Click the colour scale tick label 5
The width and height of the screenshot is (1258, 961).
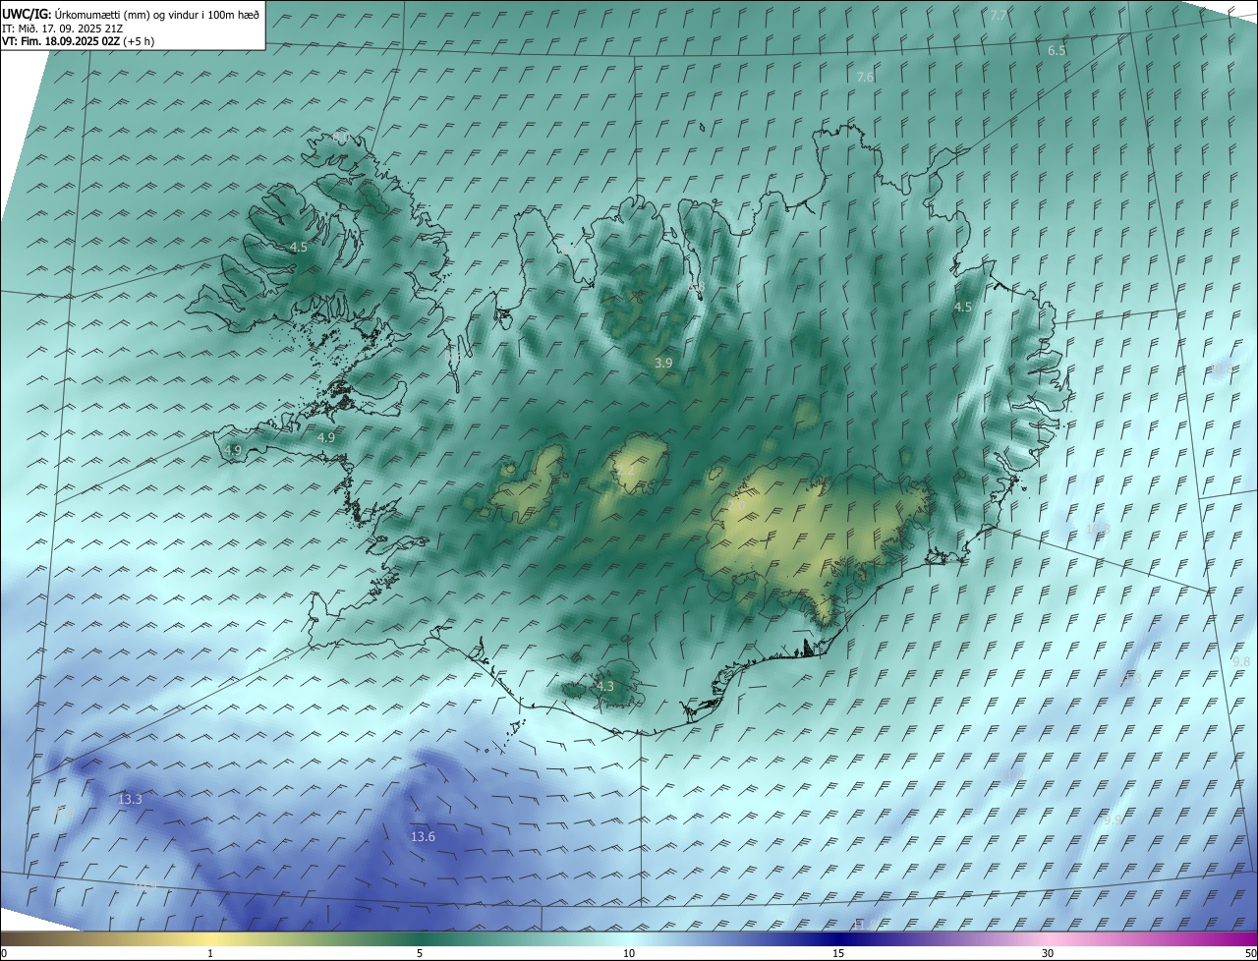tap(420, 953)
